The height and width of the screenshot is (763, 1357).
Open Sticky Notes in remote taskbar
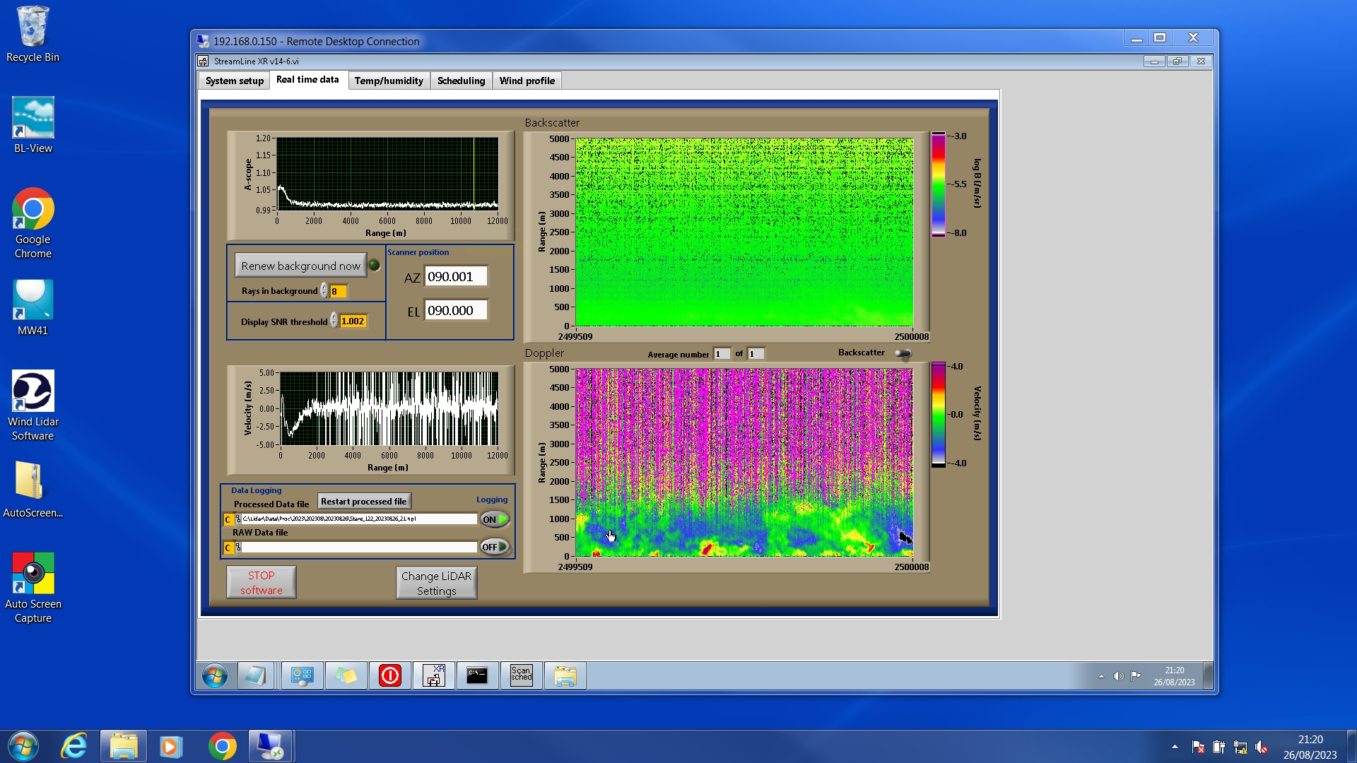pos(346,675)
